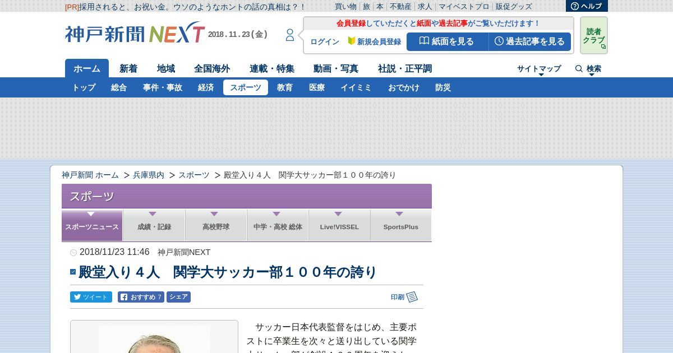Click 兵庫県内 breadcrumb
The height and width of the screenshot is (353, 673).
click(x=149, y=175)
